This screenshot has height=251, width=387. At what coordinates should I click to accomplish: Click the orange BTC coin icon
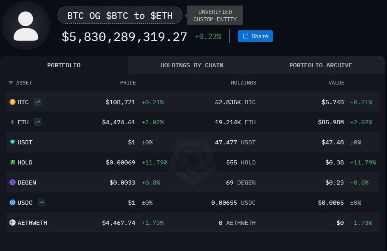pyautogui.click(x=12, y=102)
